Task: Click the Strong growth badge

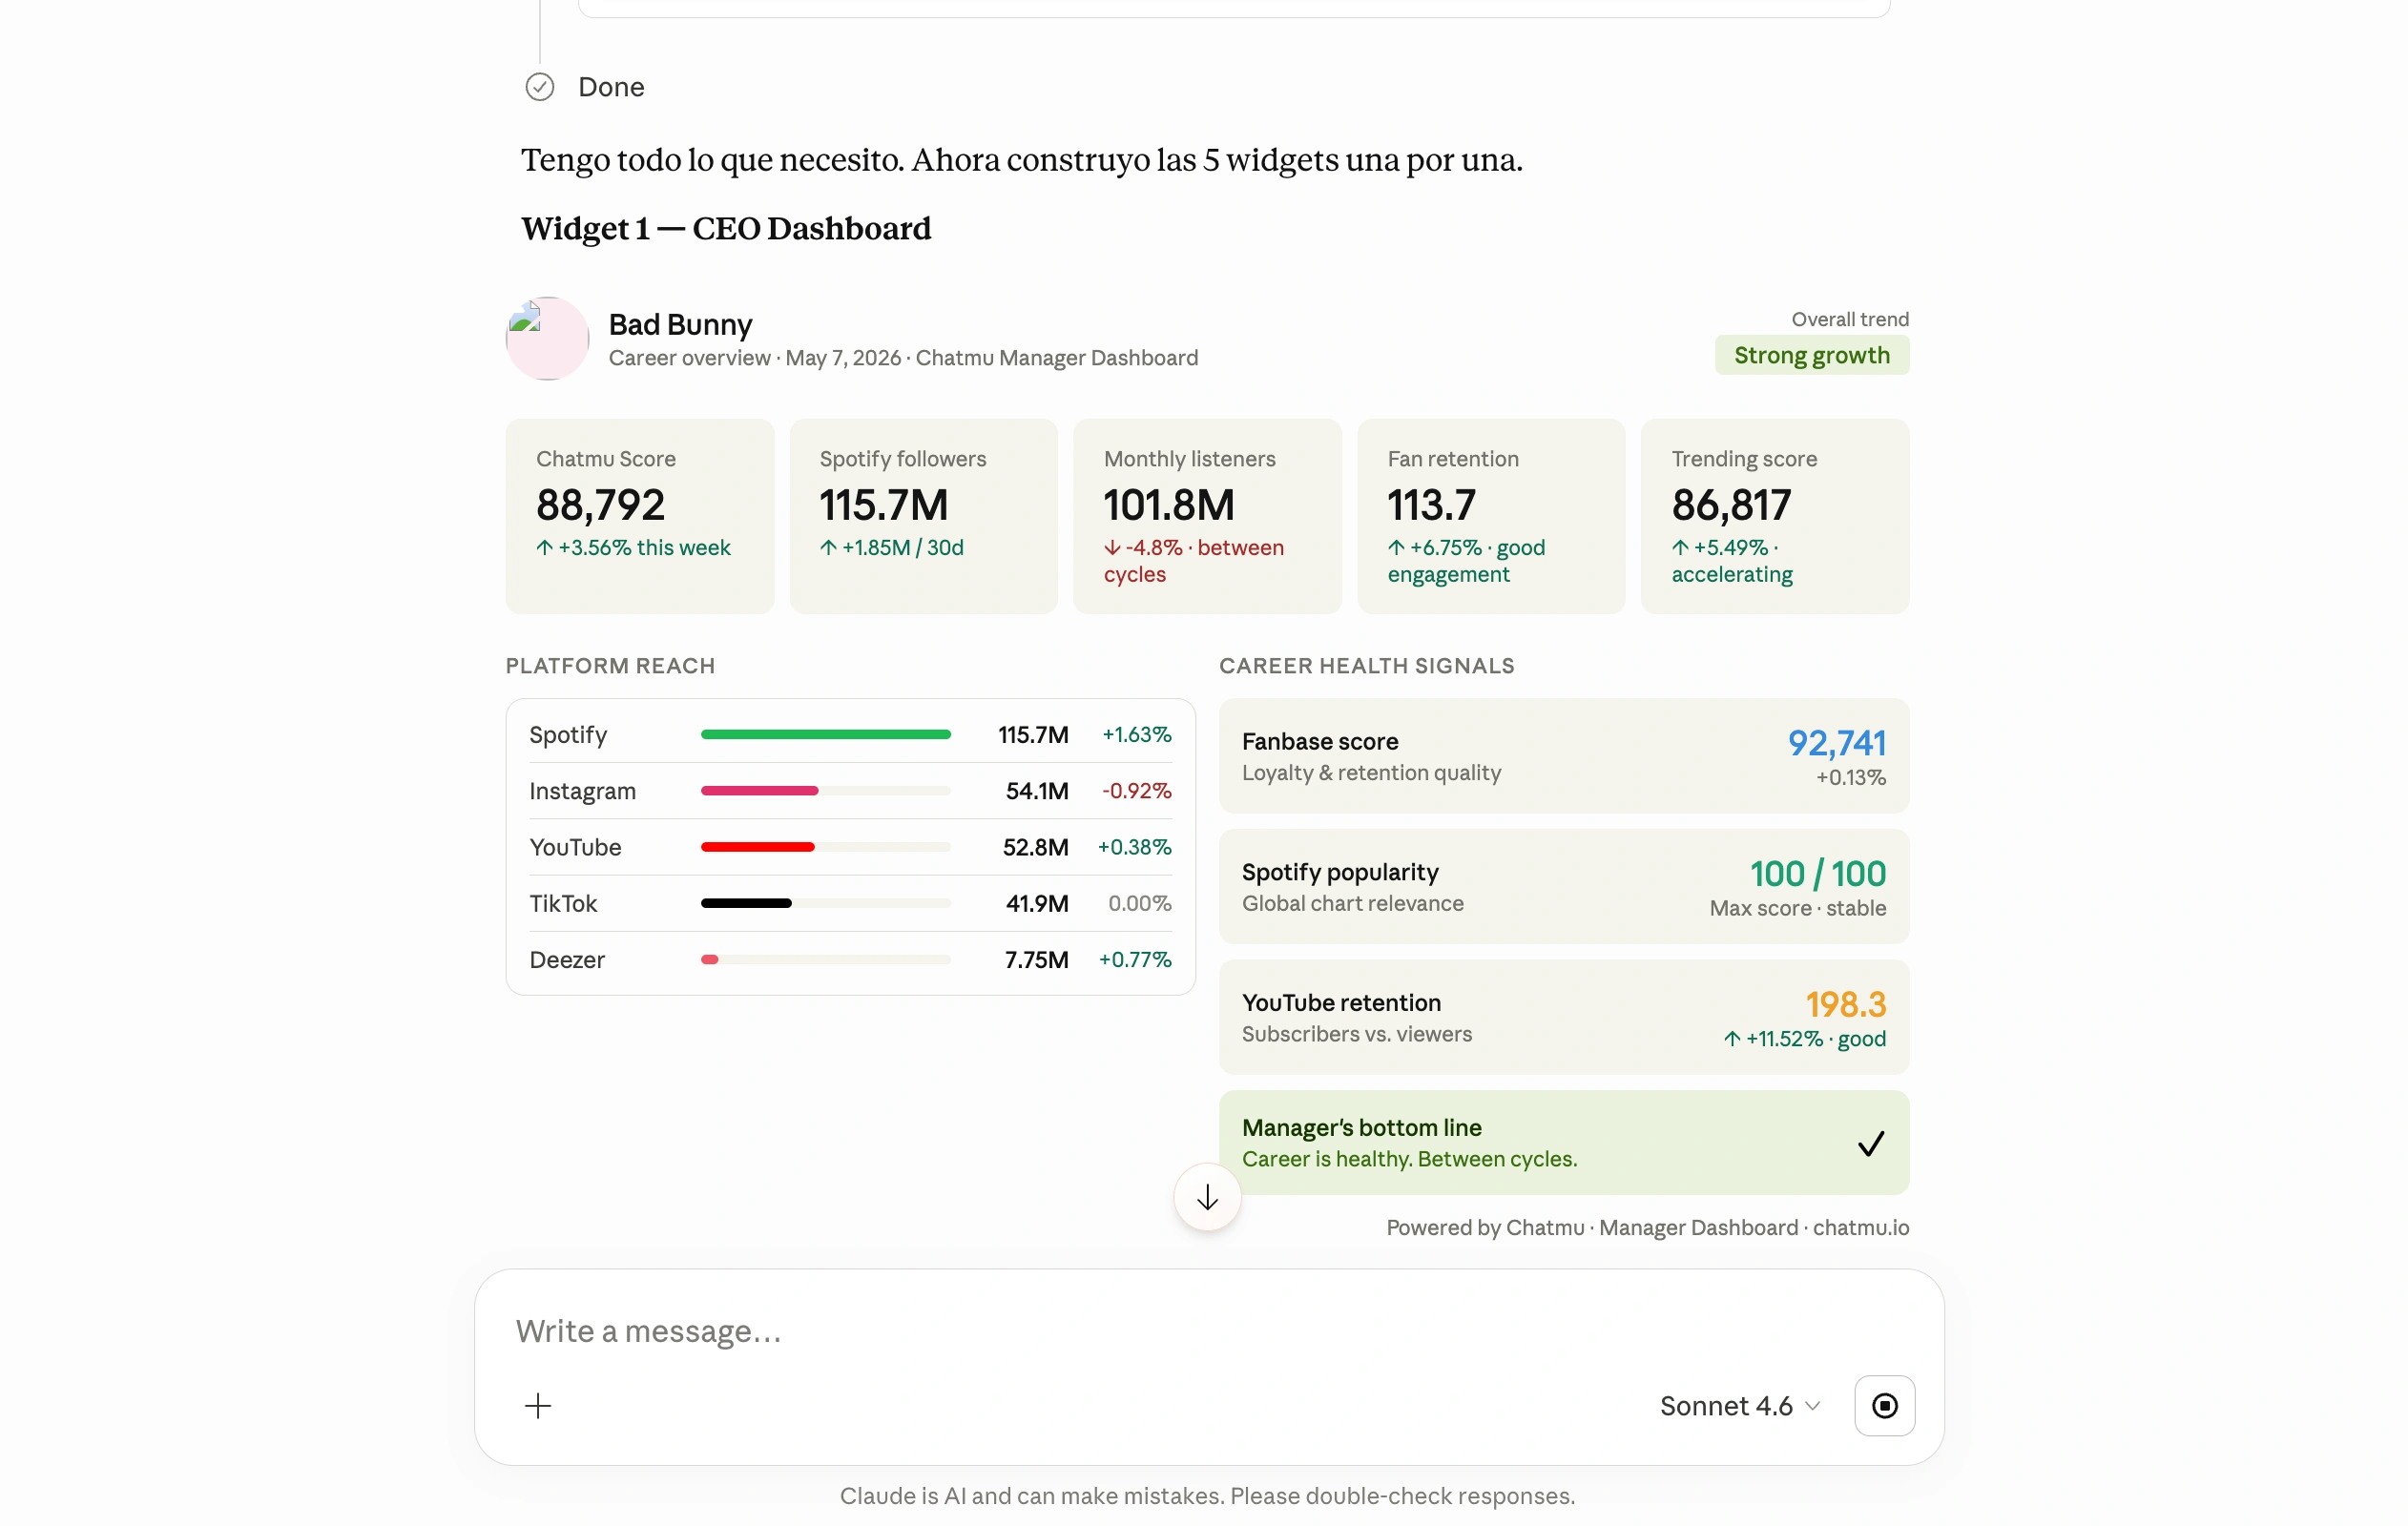Action: point(1811,355)
